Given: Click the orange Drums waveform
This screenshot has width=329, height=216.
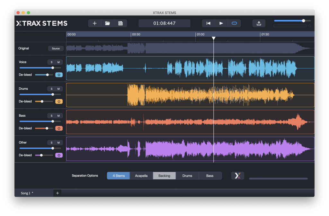Looking at the screenshot, I should (190, 95).
